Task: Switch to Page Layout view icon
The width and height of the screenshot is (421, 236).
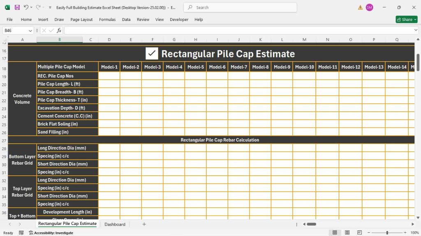Action: 347,233
